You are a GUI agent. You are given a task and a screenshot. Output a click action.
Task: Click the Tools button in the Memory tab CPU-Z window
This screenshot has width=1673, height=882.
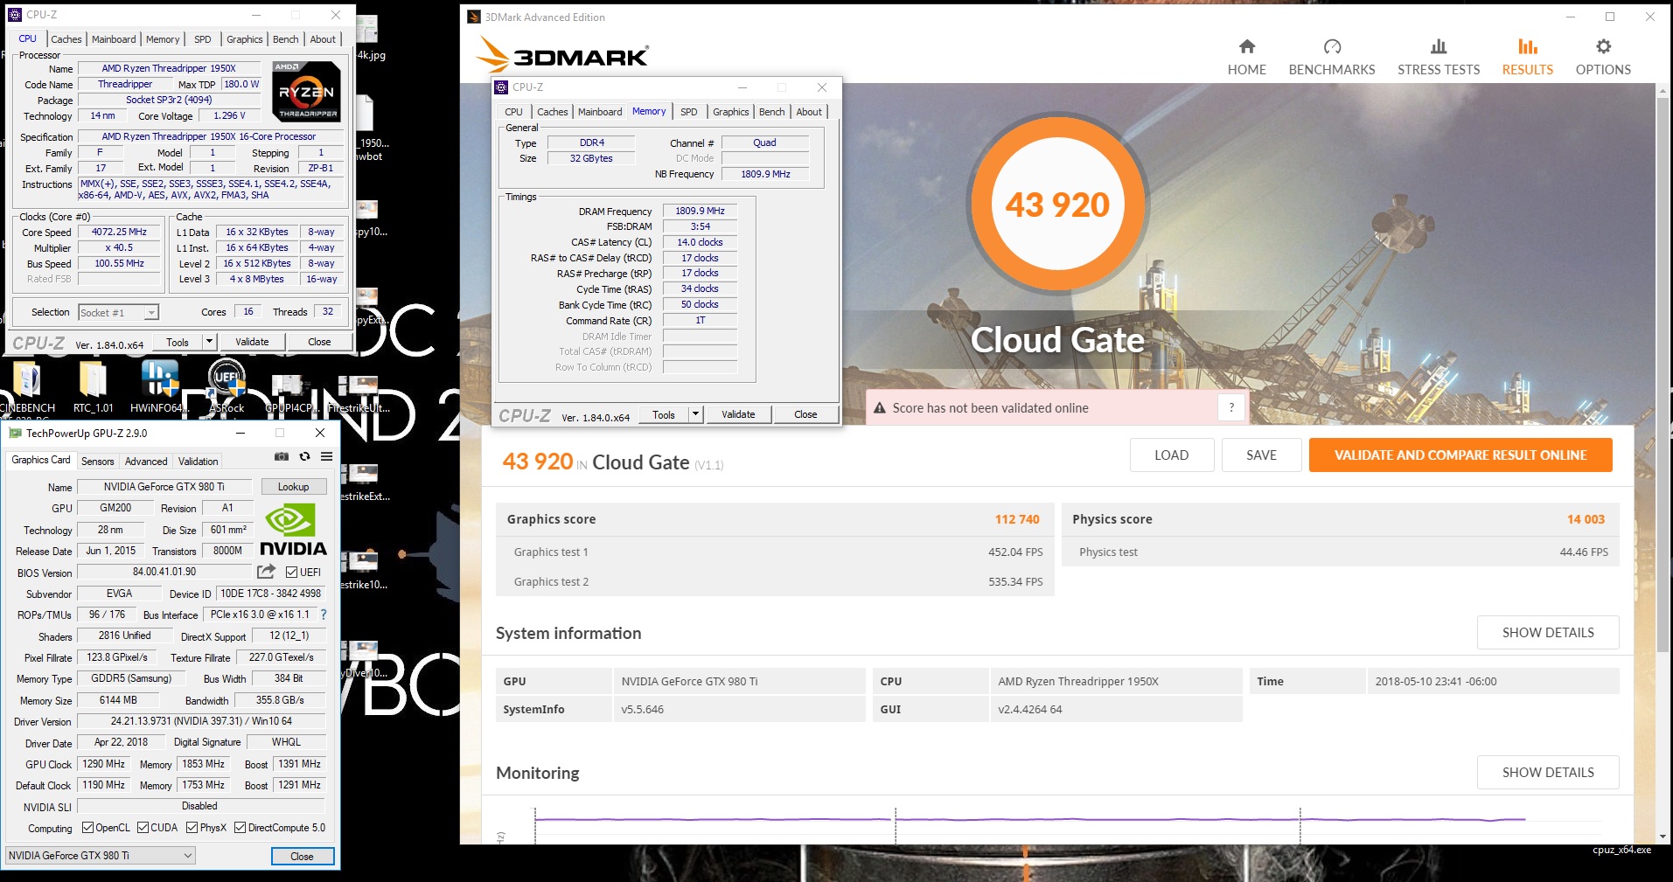pyautogui.click(x=664, y=414)
